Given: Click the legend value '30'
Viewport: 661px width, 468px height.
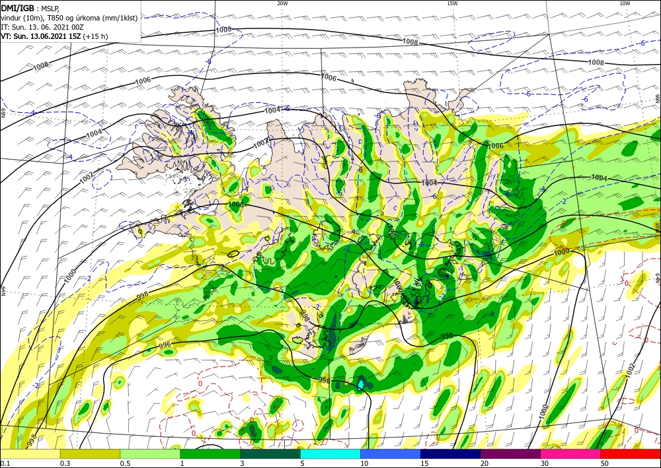Looking at the screenshot, I should (x=545, y=463).
